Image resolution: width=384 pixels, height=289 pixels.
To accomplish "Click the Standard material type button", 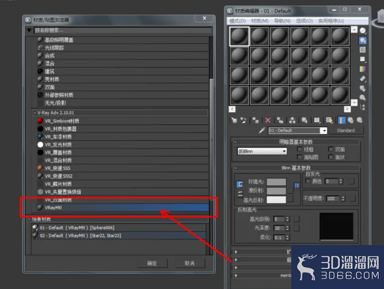I will point(346,130).
